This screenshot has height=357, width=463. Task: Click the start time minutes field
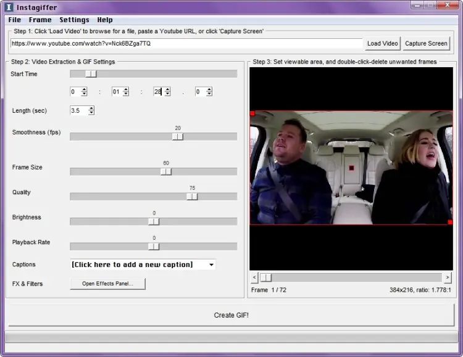117,91
